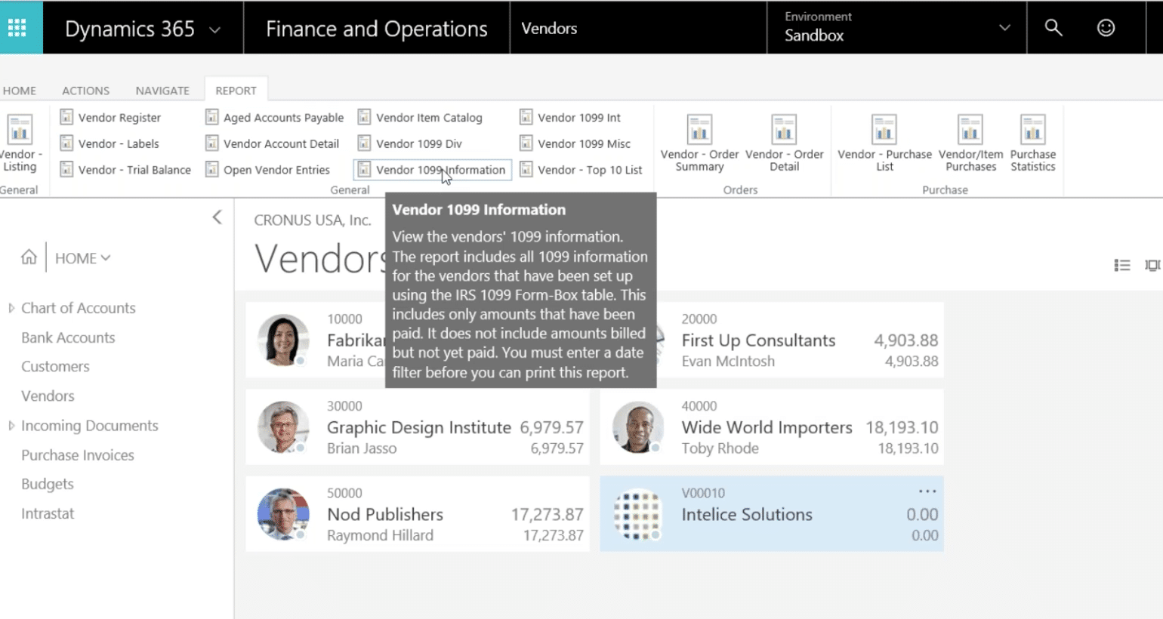Open the Wide World Importers vendor tile

(x=772, y=427)
